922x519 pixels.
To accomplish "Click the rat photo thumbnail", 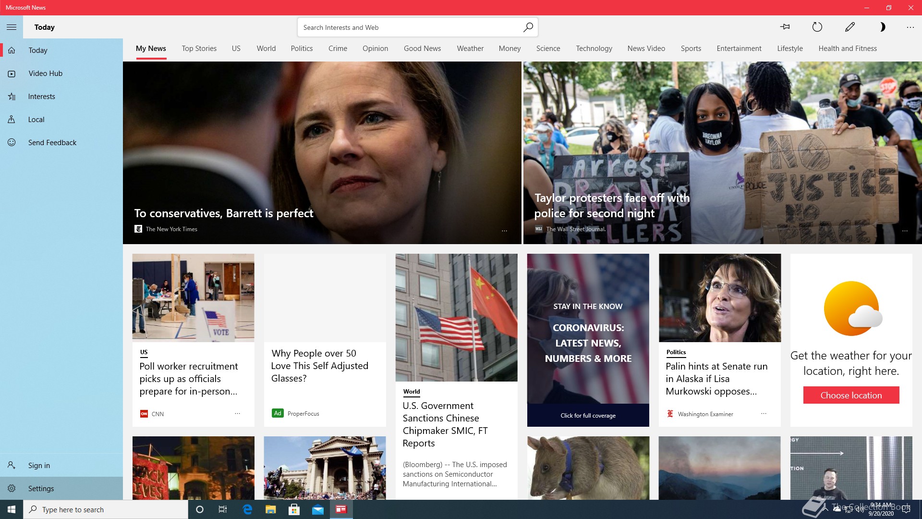I will pyautogui.click(x=588, y=468).
